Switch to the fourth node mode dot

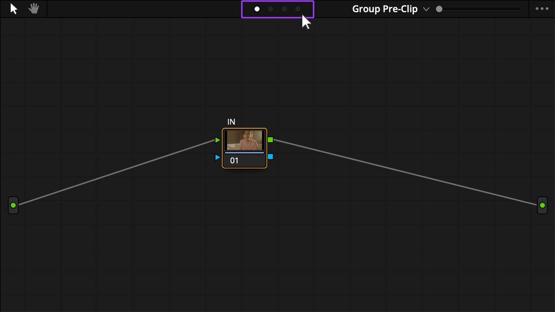click(298, 9)
